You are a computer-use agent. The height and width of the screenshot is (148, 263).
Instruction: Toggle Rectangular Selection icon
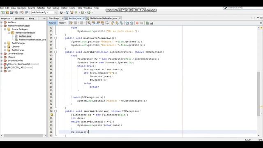[107, 23]
